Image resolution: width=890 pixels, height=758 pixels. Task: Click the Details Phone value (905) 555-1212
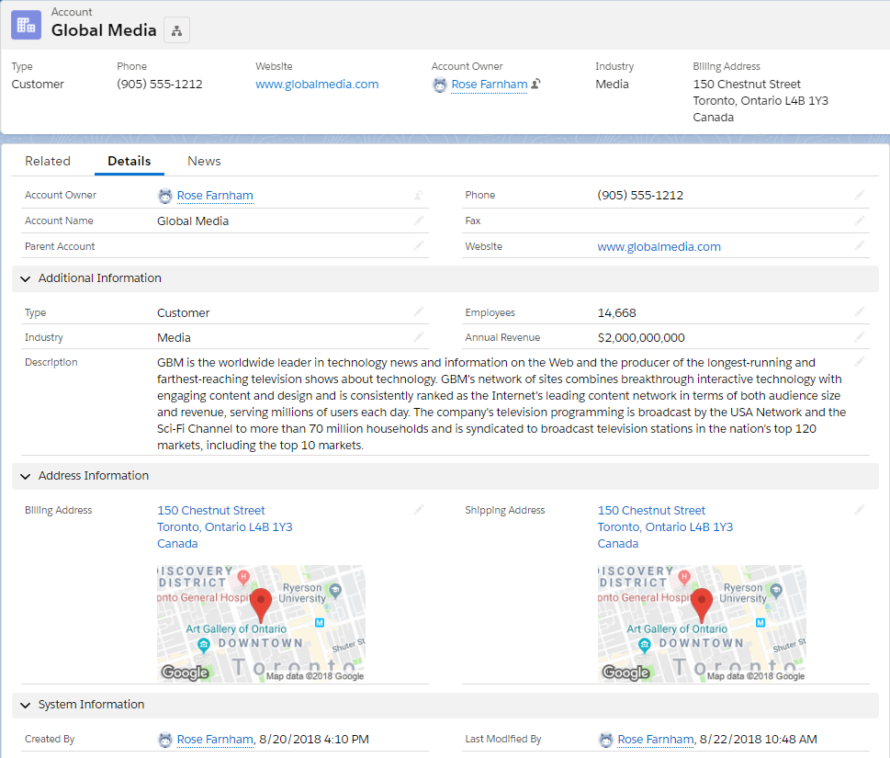coord(640,196)
